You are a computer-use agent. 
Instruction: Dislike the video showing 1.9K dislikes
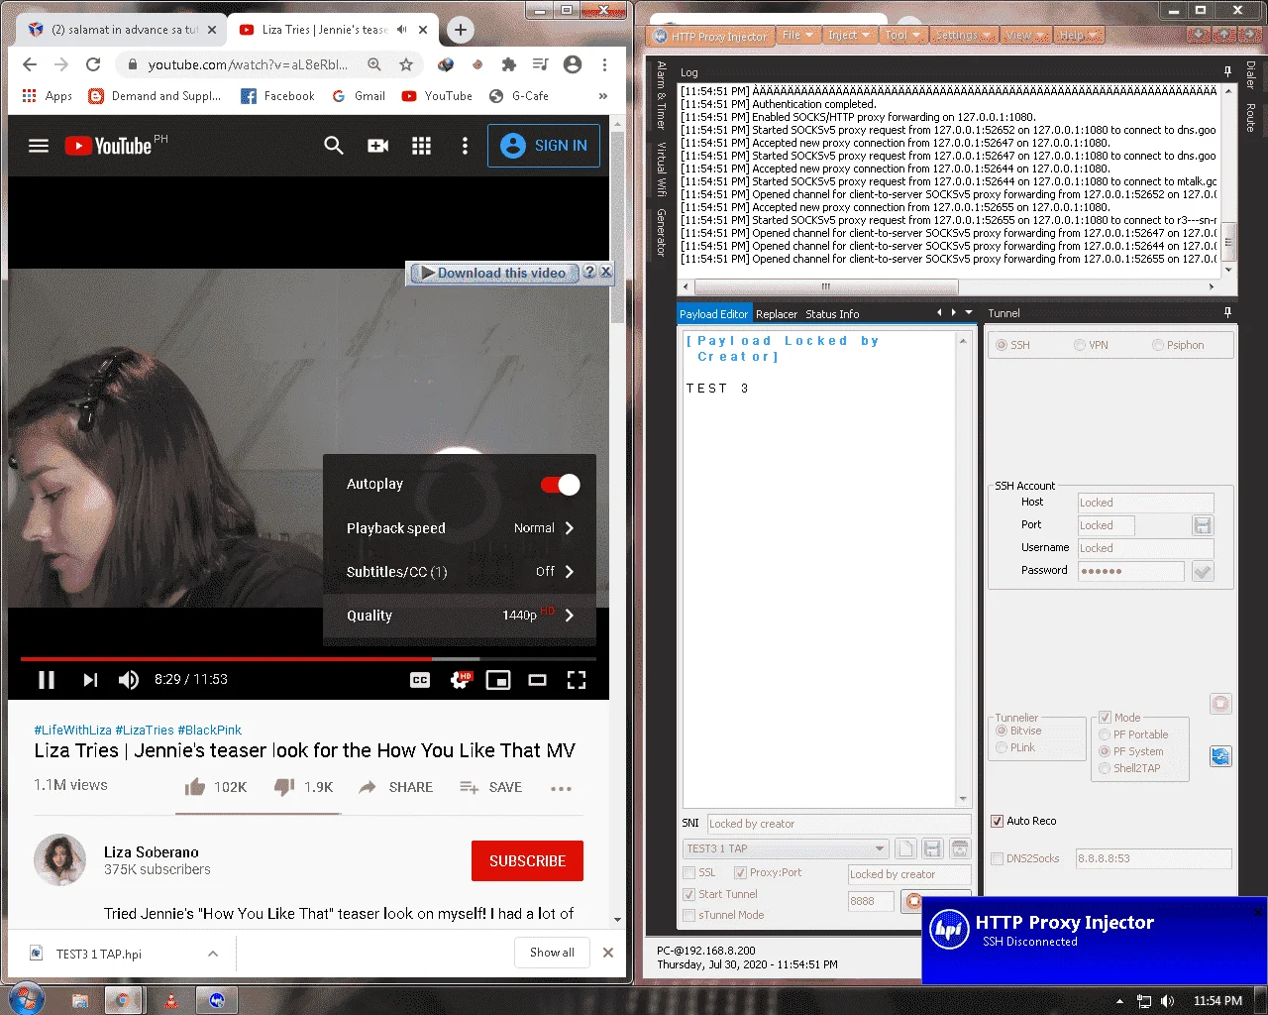[303, 787]
